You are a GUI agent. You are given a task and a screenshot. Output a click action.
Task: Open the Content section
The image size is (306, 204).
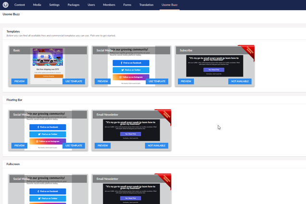[19, 5]
